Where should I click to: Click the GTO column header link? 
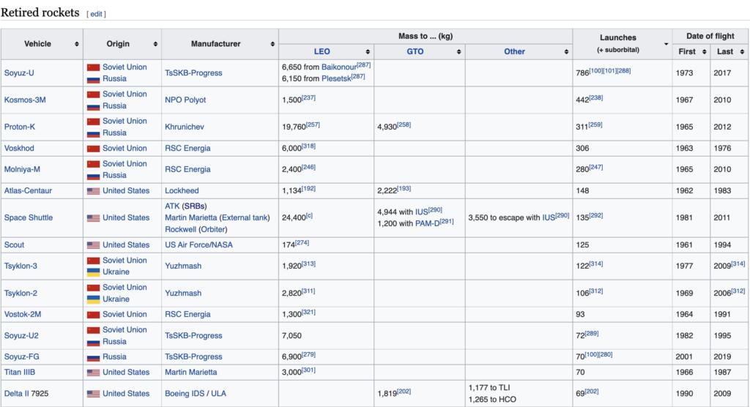pyautogui.click(x=415, y=52)
